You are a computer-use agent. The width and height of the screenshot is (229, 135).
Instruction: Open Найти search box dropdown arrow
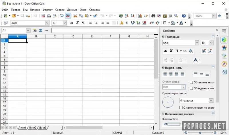coord(214,16)
